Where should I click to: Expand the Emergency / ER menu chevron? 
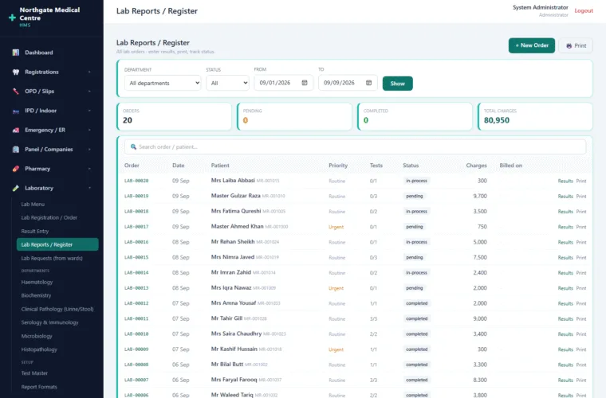point(89,130)
